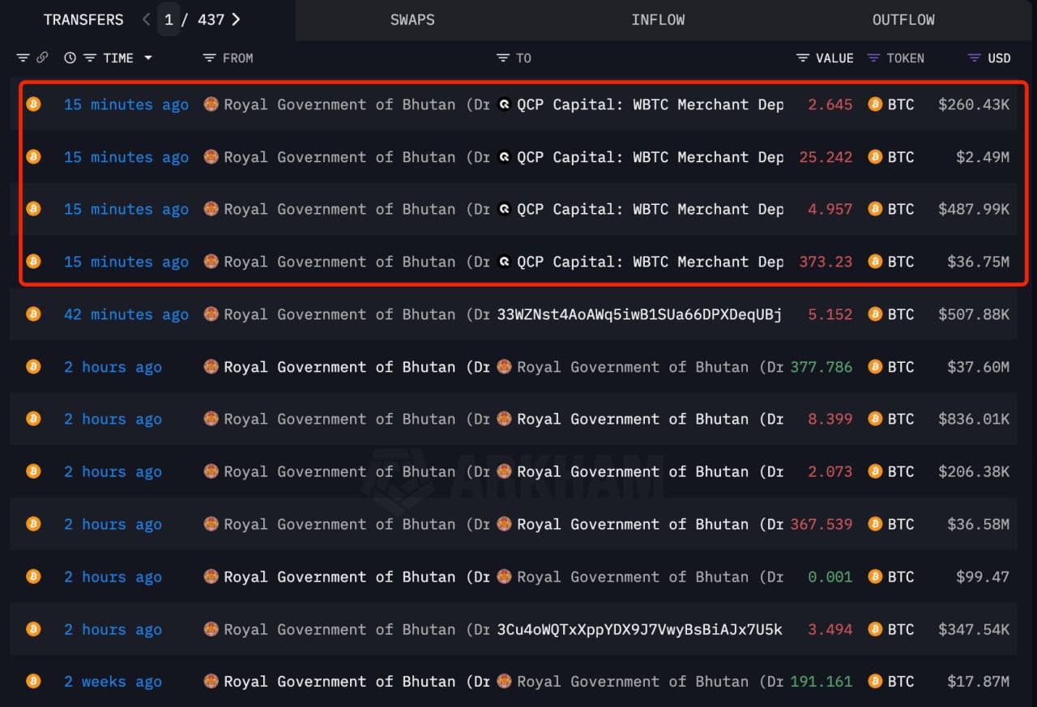This screenshot has width=1037, height=707.
Task: Open Bitcoin chain icon on 5.152 BTC row
Action: pos(33,313)
